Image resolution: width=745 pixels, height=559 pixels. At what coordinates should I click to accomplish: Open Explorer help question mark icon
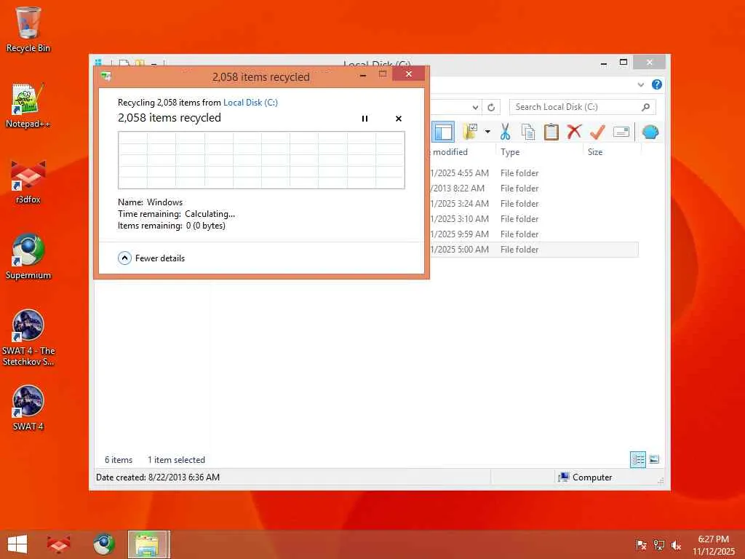coord(657,84)
